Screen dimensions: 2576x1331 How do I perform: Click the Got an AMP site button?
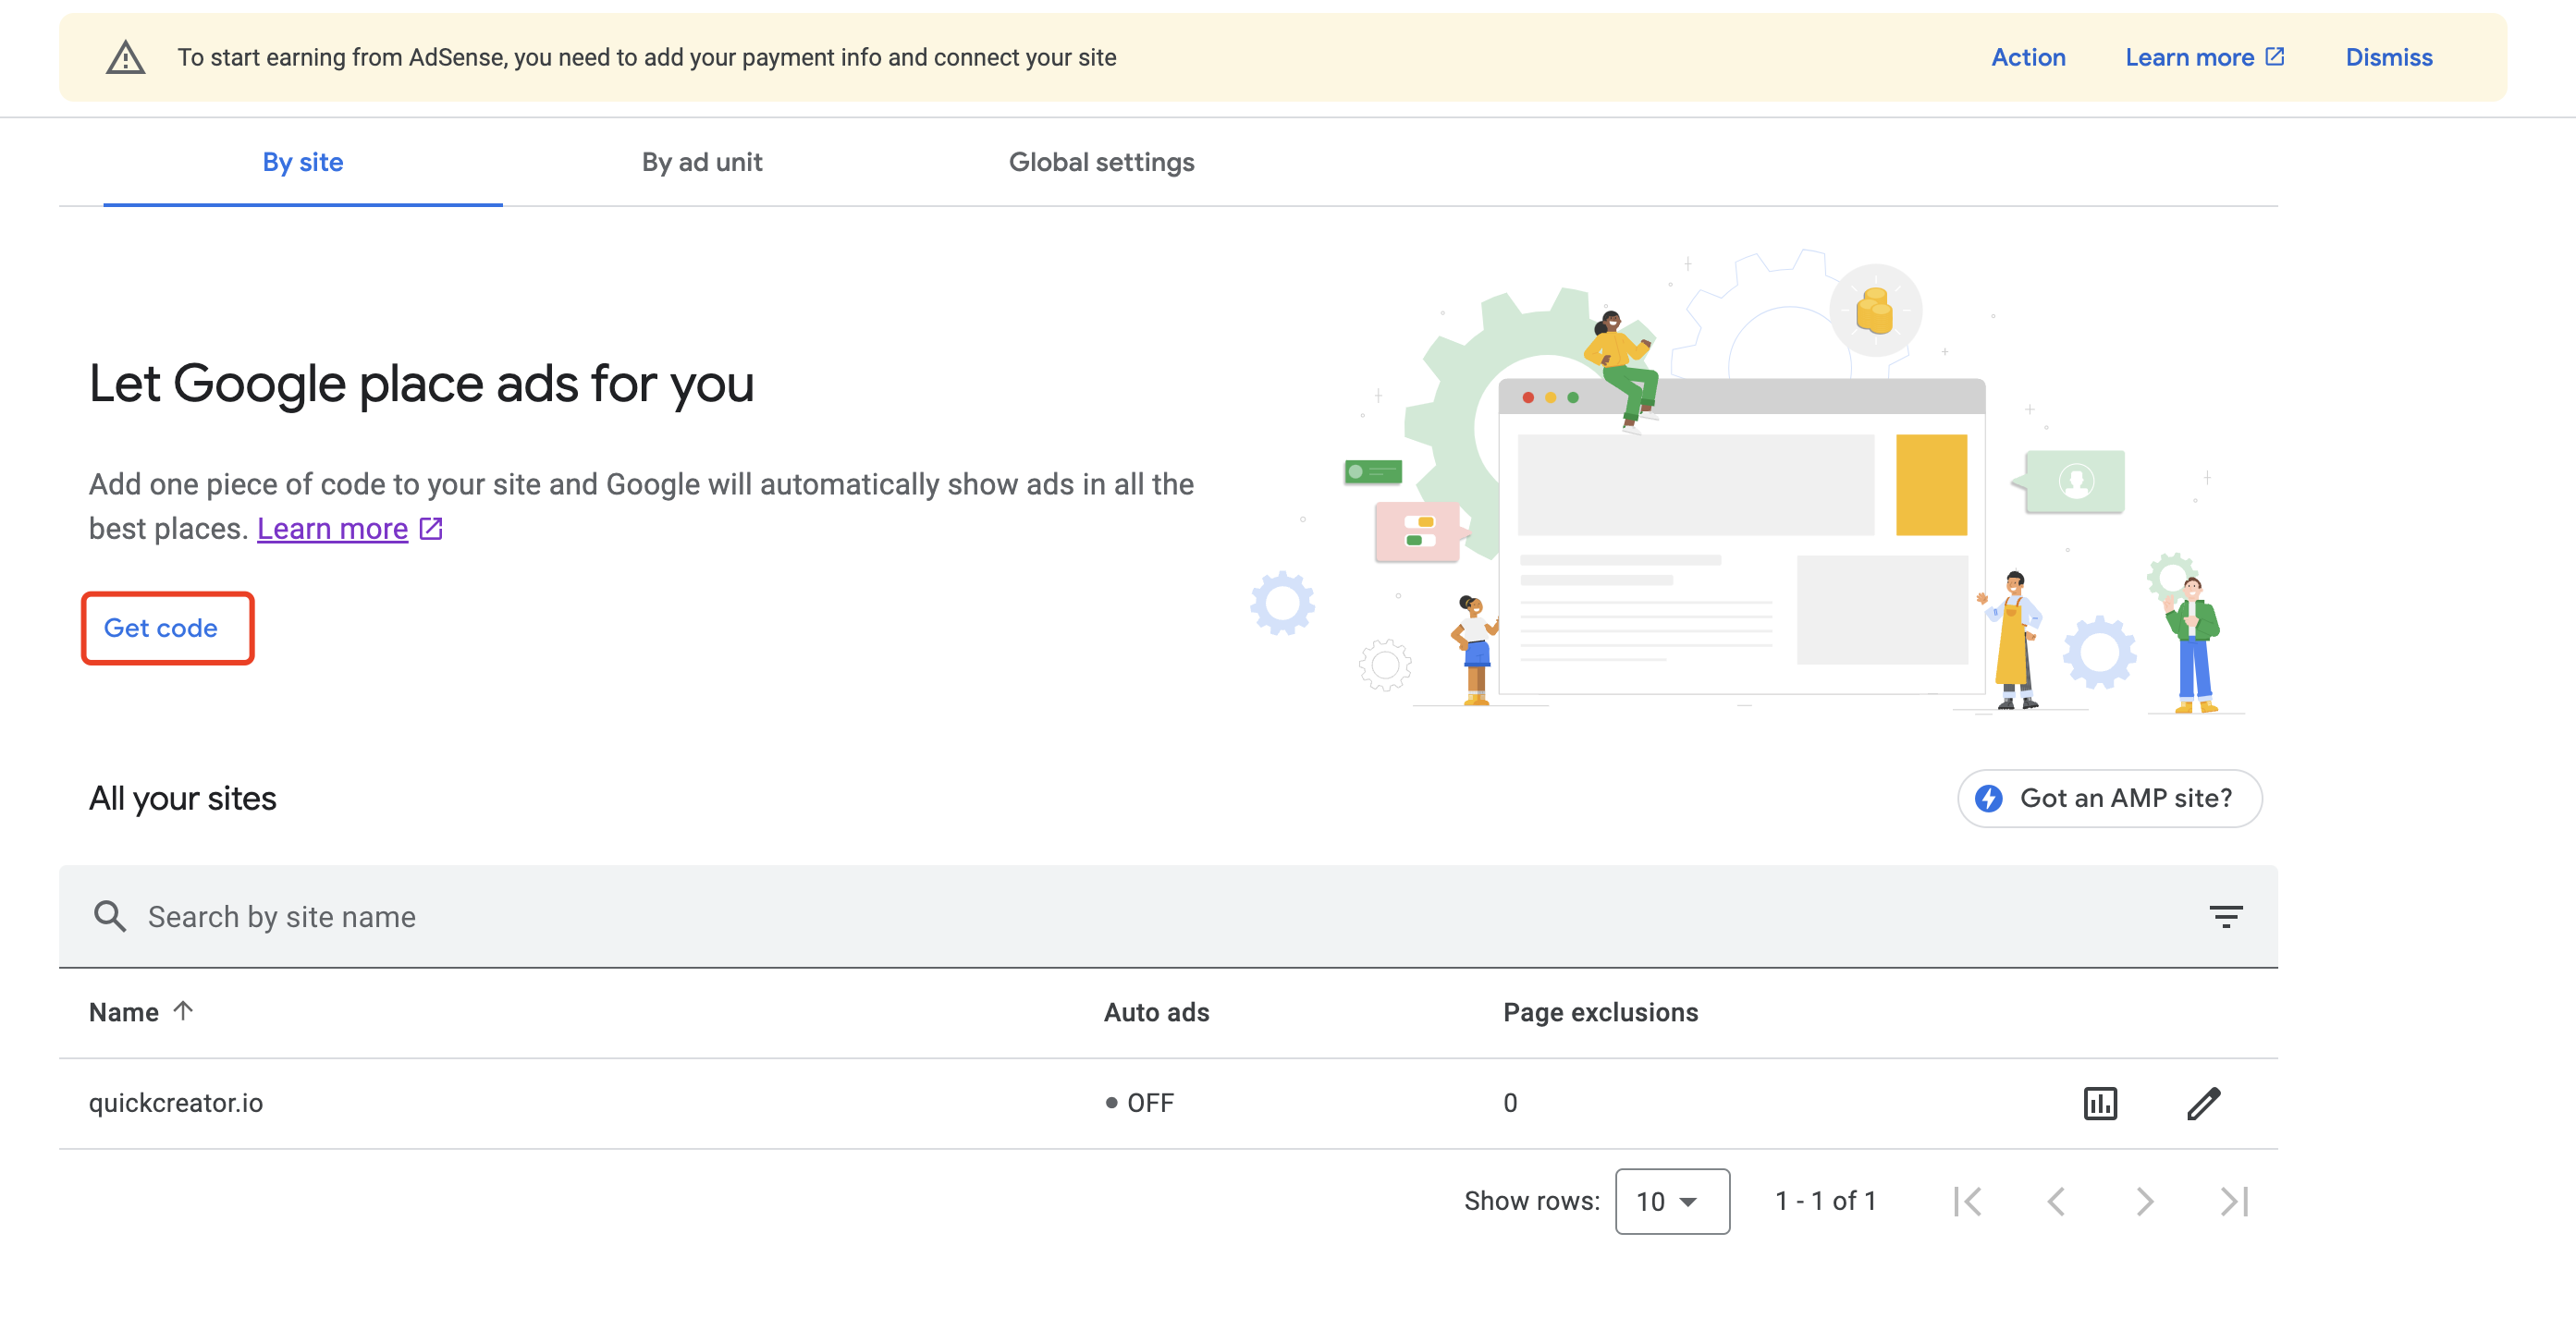[2108, 798]
